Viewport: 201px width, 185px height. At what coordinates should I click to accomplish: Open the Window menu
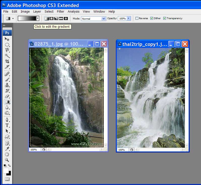(x=99, y=12)
